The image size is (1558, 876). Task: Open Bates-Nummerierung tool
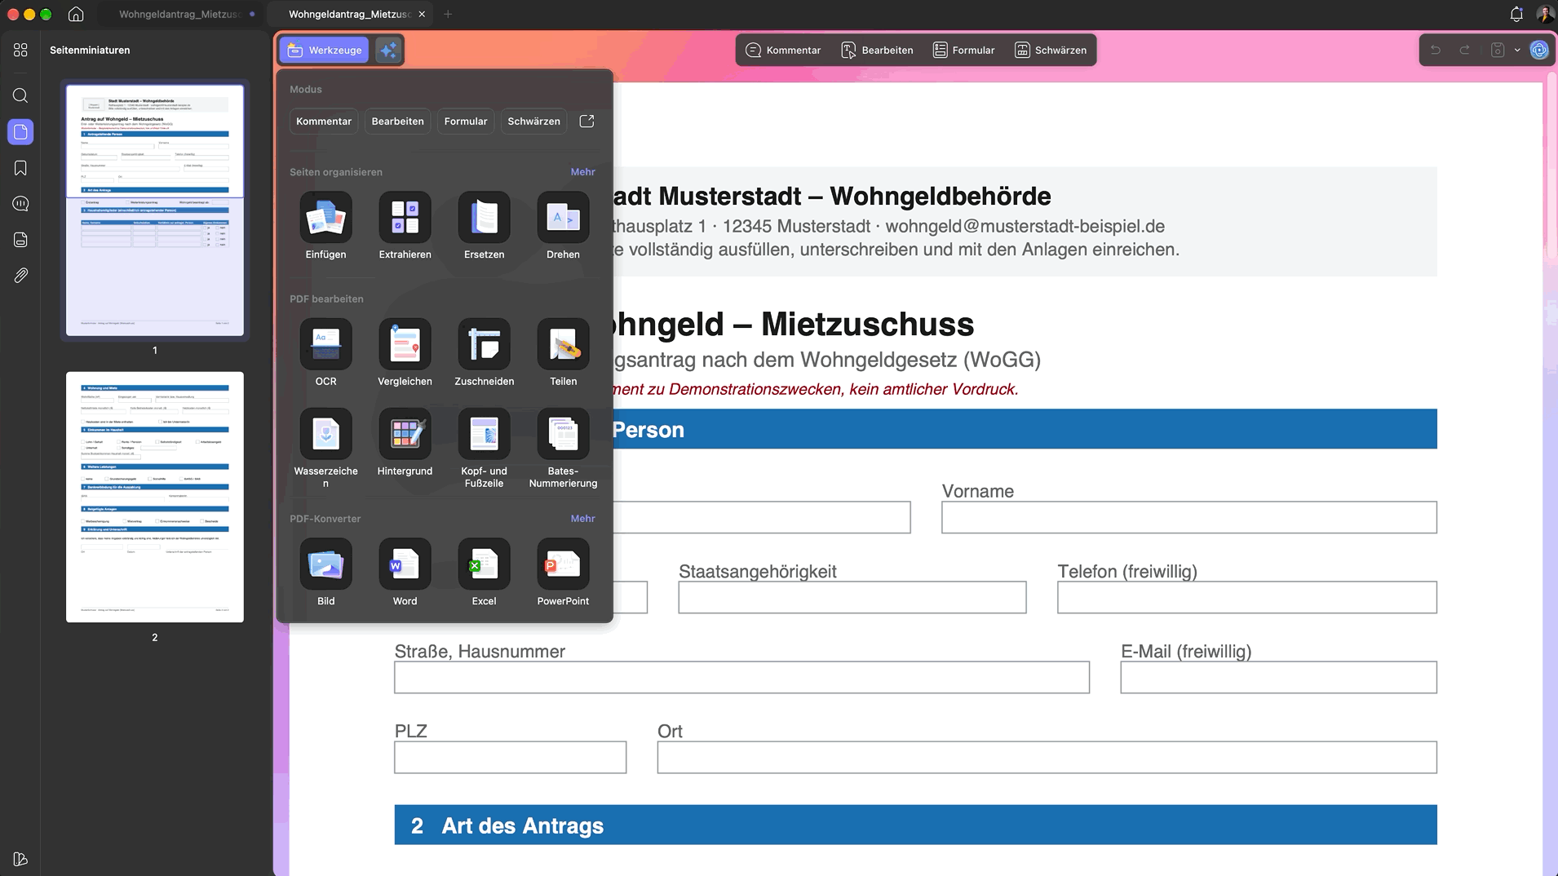coord(563,448)
